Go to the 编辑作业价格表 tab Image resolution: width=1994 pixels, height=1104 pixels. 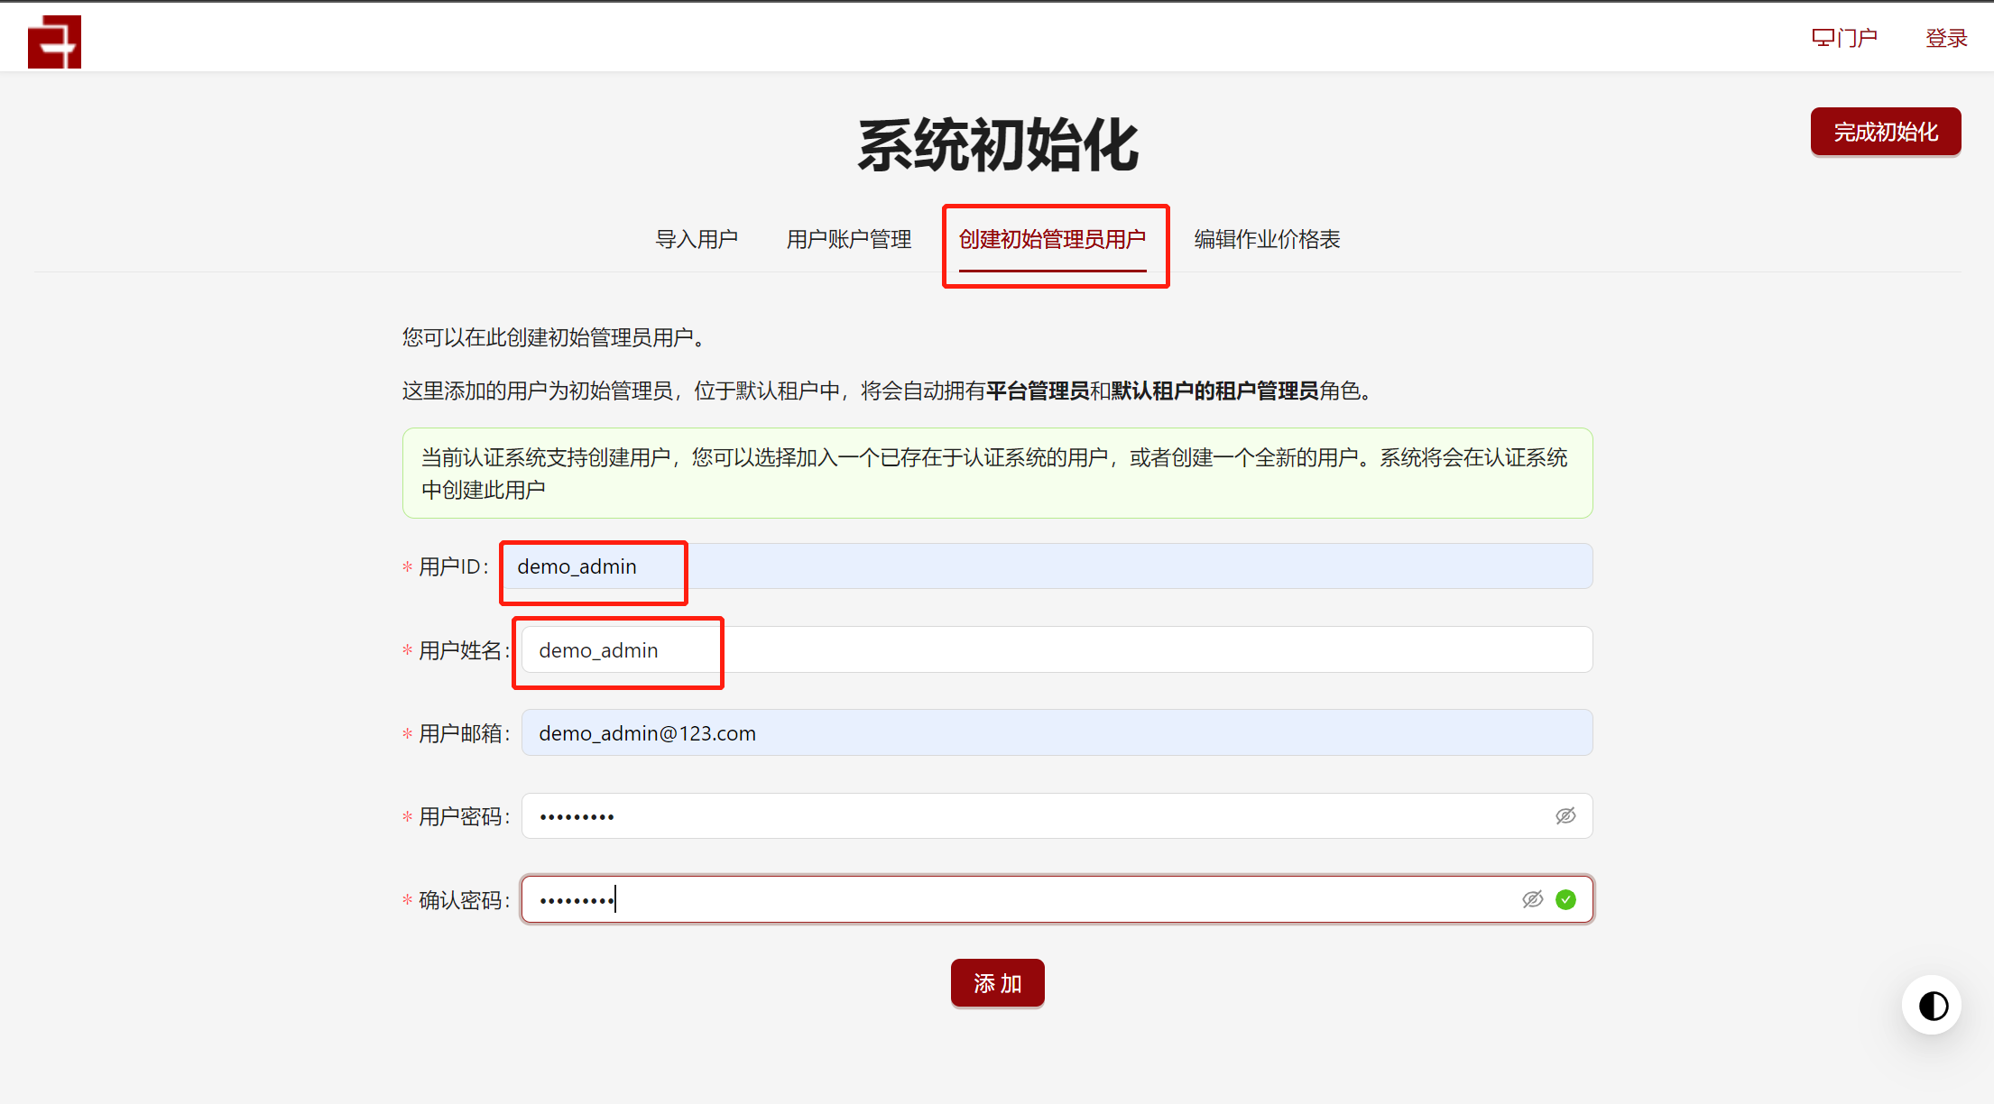(1267, 239)
